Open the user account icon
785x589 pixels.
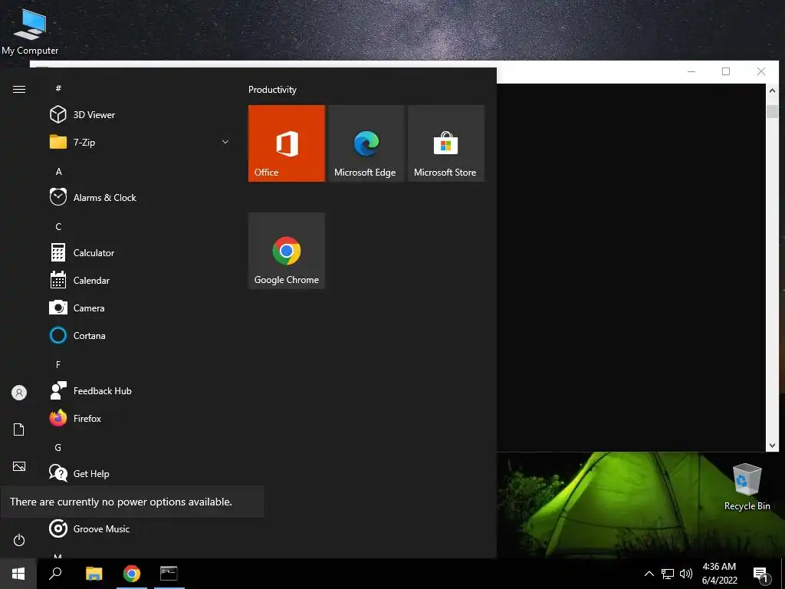pos(19,393)
